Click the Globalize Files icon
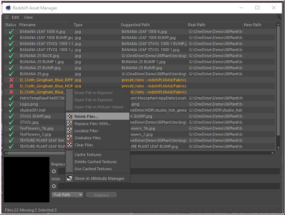Image resolution: width=285 pixels, height=215 pixels. 70,138
